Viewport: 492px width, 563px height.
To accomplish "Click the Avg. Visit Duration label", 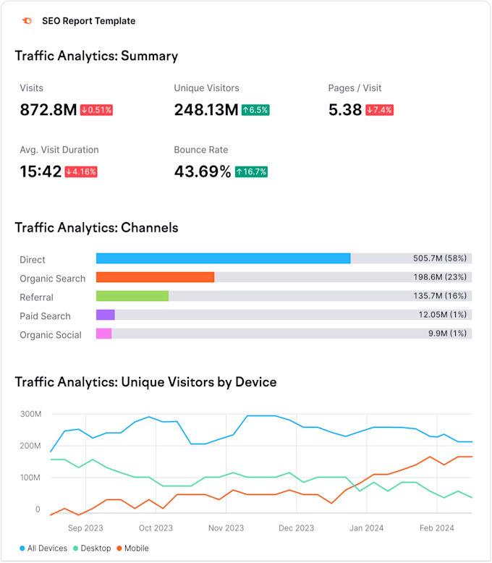I will [x=59, y=150].
